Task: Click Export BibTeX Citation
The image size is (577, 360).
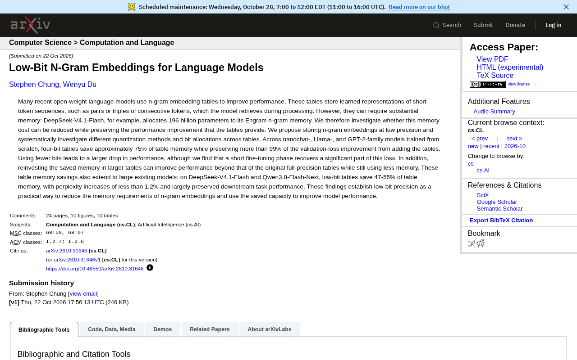Action: click(501, 220)
